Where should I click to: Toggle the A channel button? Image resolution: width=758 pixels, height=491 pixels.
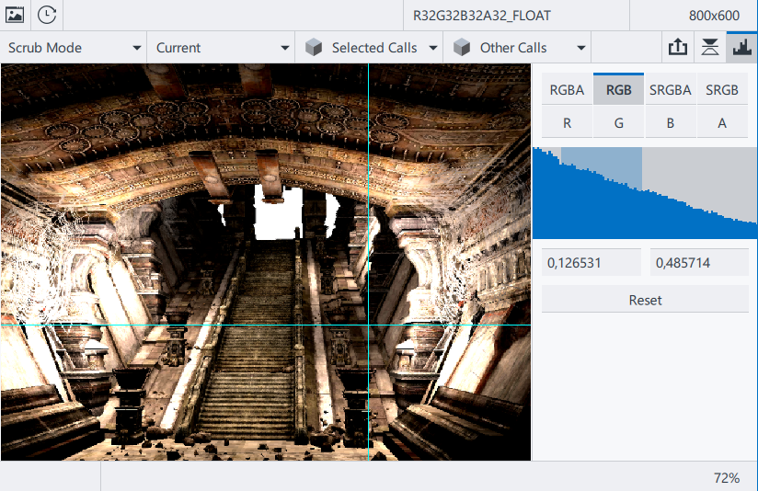(722, 123)
